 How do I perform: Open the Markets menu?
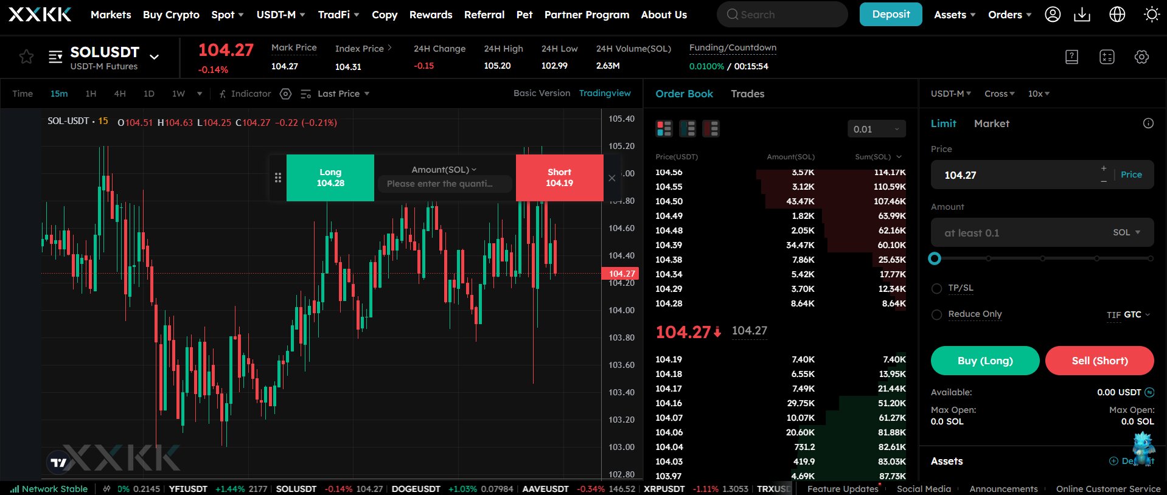pos(111,15)
